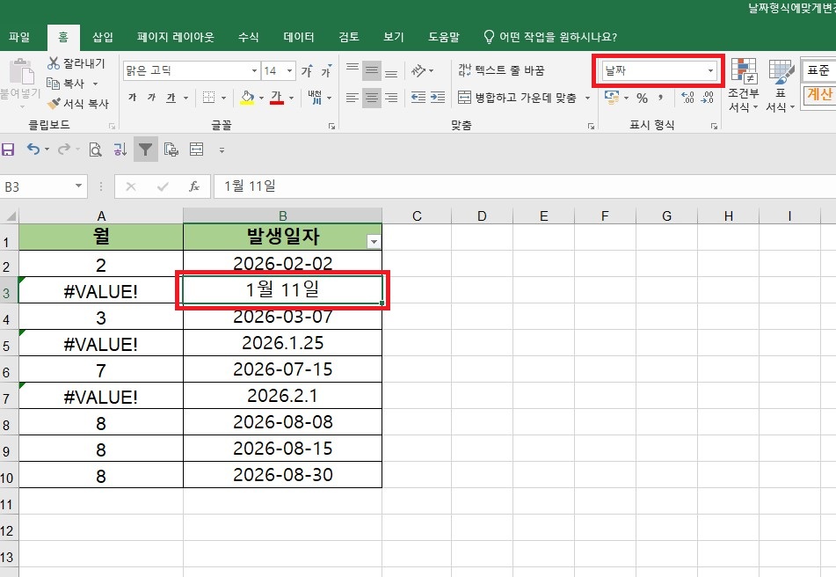Open the Merge and Center dropdown arrow
The image size is (836, 577).
coord(587,98)
